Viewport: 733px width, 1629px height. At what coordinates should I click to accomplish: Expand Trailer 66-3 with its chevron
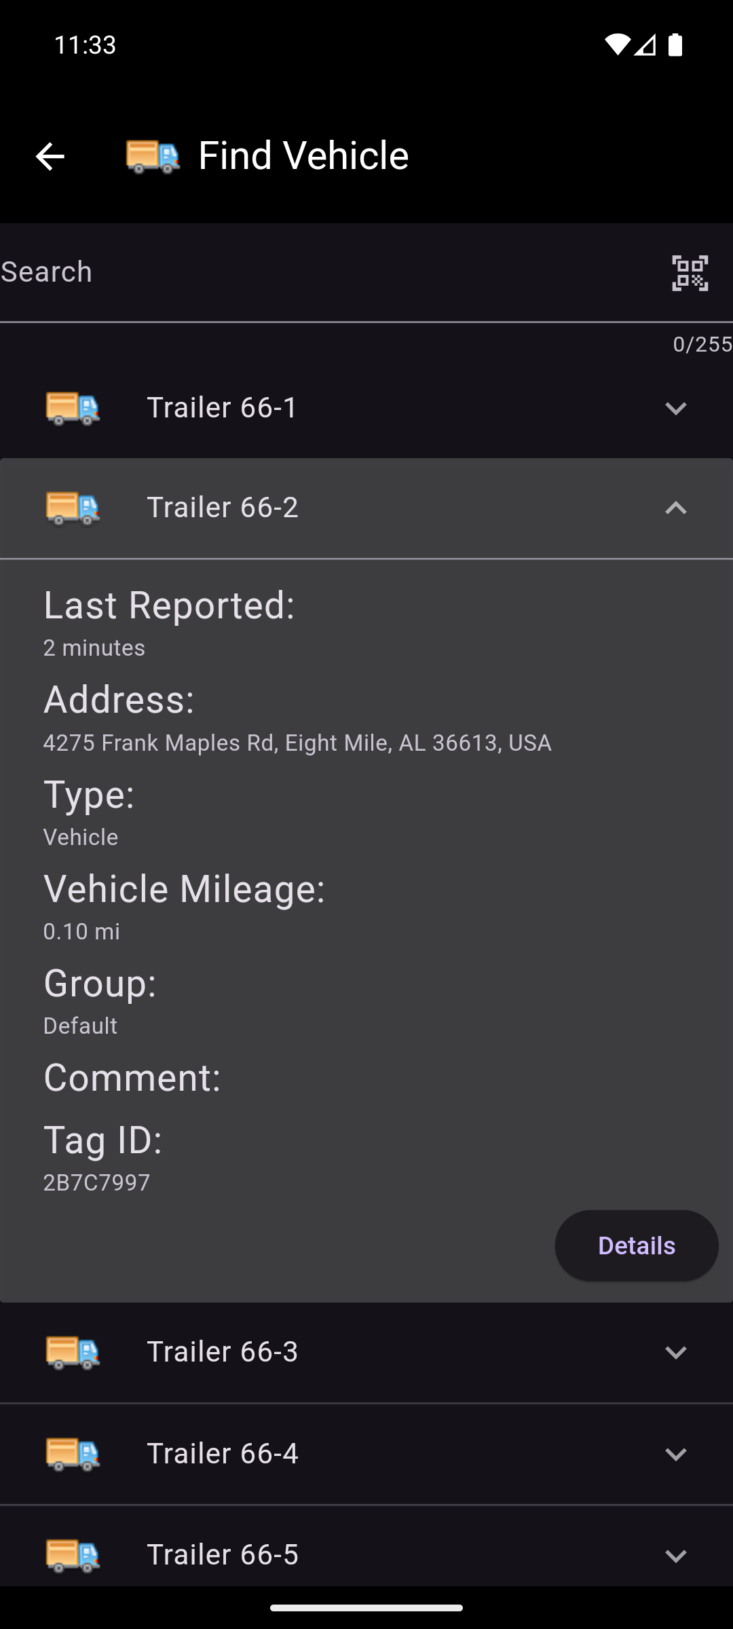coord(675,1352)
